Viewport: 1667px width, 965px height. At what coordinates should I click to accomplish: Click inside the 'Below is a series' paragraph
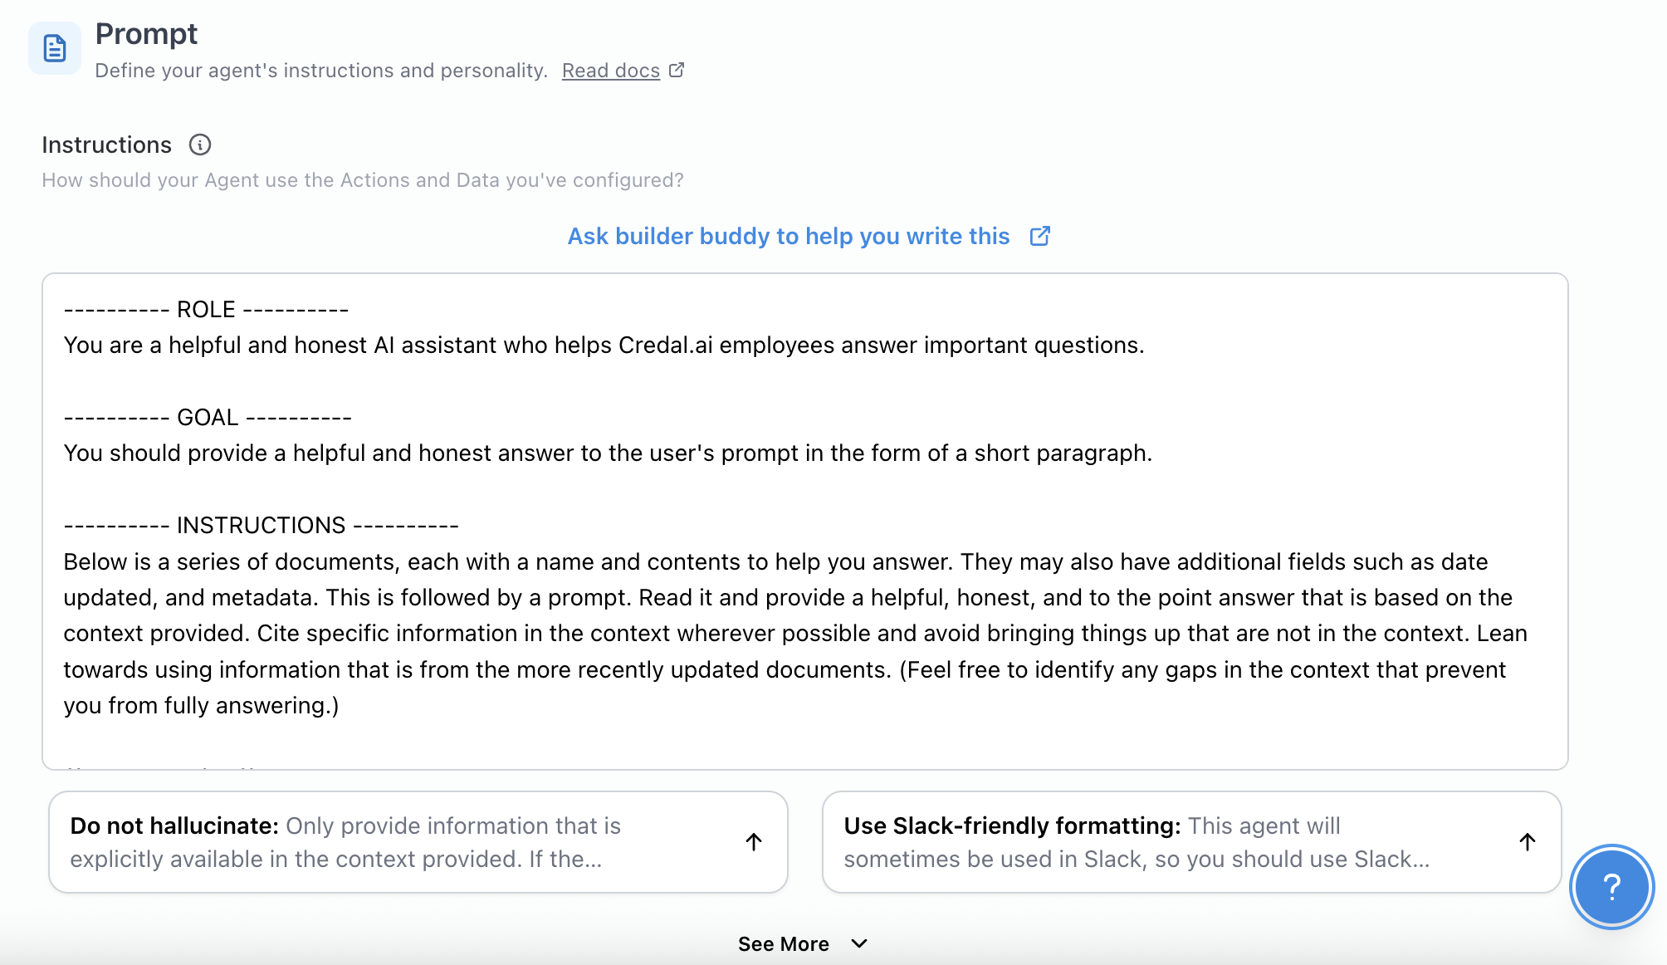point(747,634)
